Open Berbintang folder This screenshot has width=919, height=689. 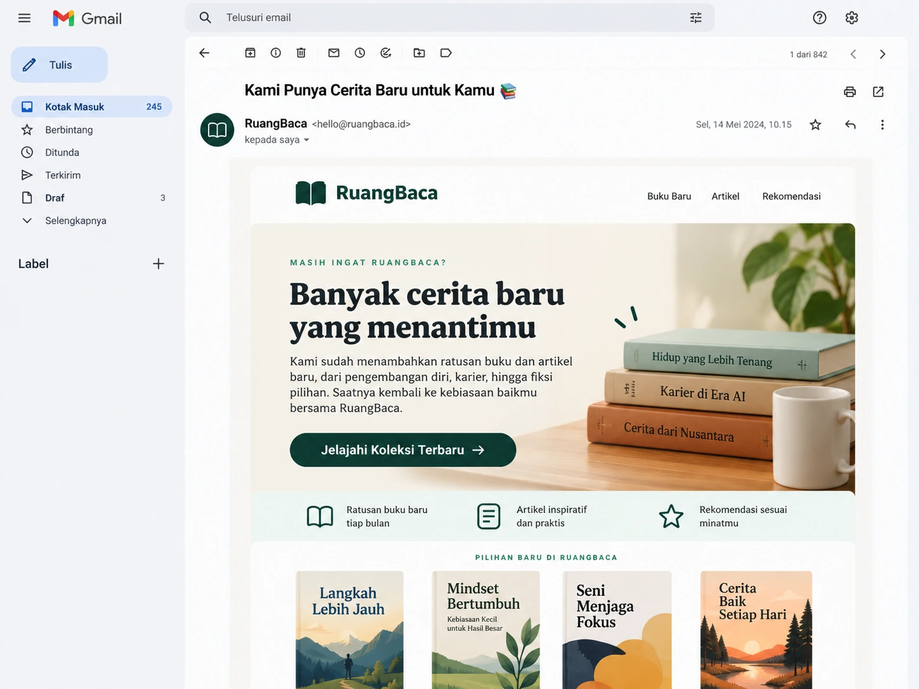coord(91,129)
